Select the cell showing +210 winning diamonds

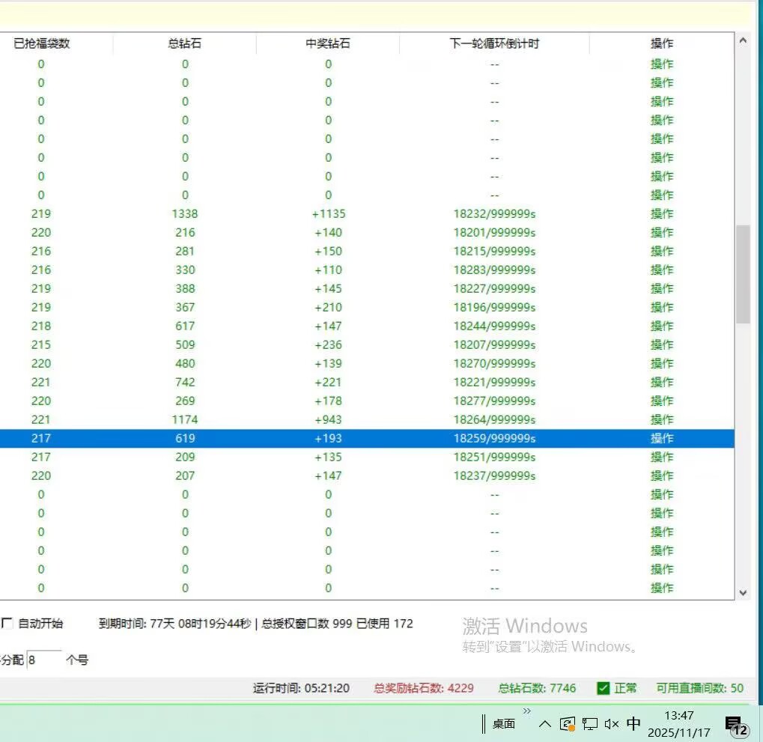tap(329, 308)
